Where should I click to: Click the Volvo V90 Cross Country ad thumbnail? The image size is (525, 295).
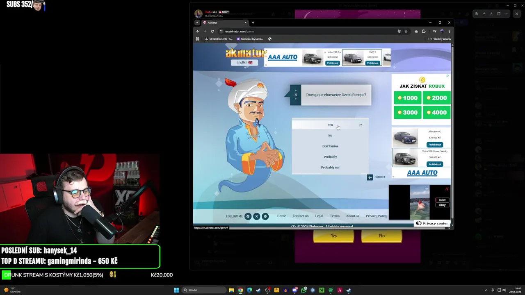[405, 158]
